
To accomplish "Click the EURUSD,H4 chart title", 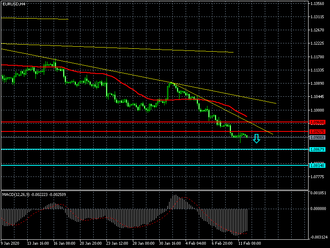I will coord(14,4).
